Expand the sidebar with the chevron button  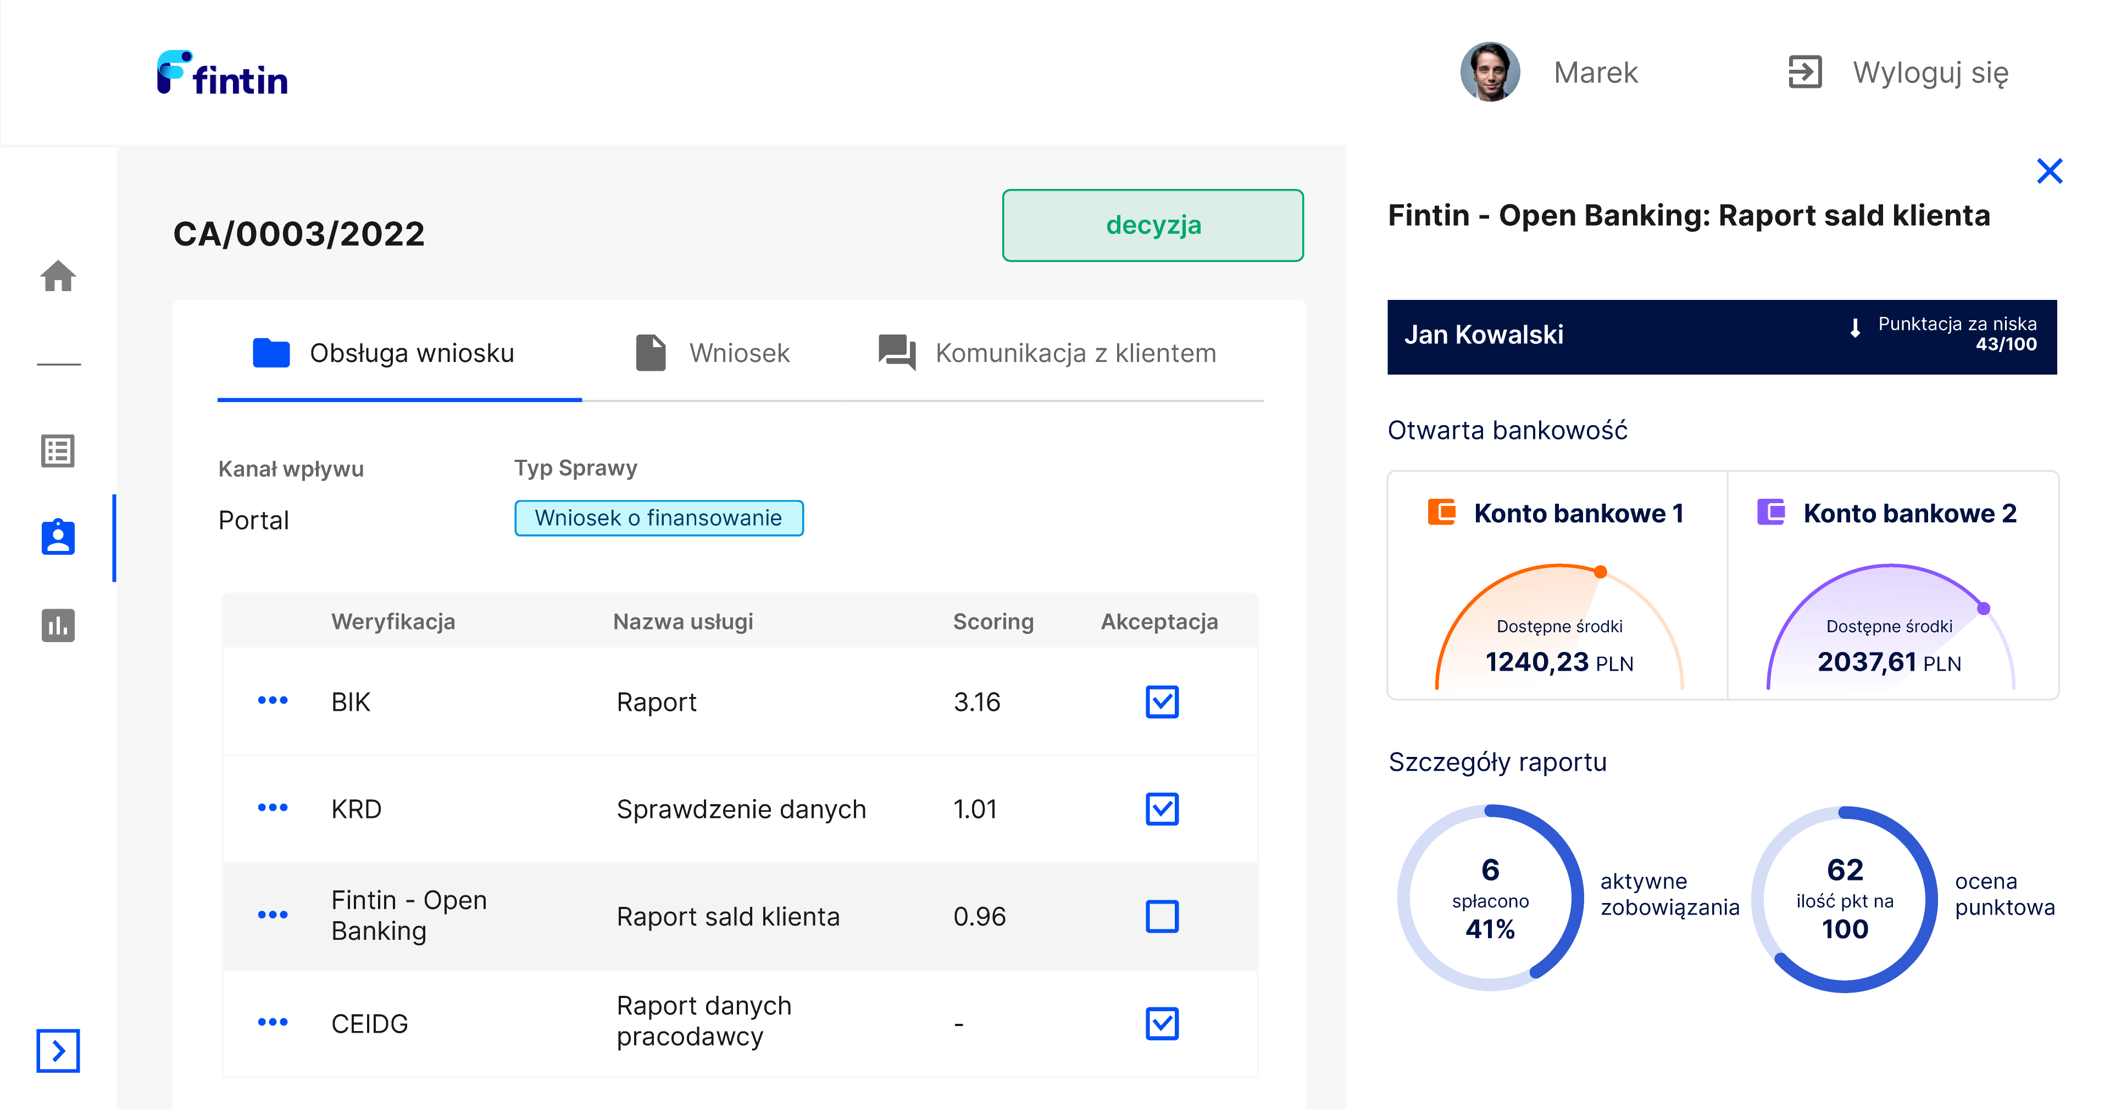[x=58, y=1050]
